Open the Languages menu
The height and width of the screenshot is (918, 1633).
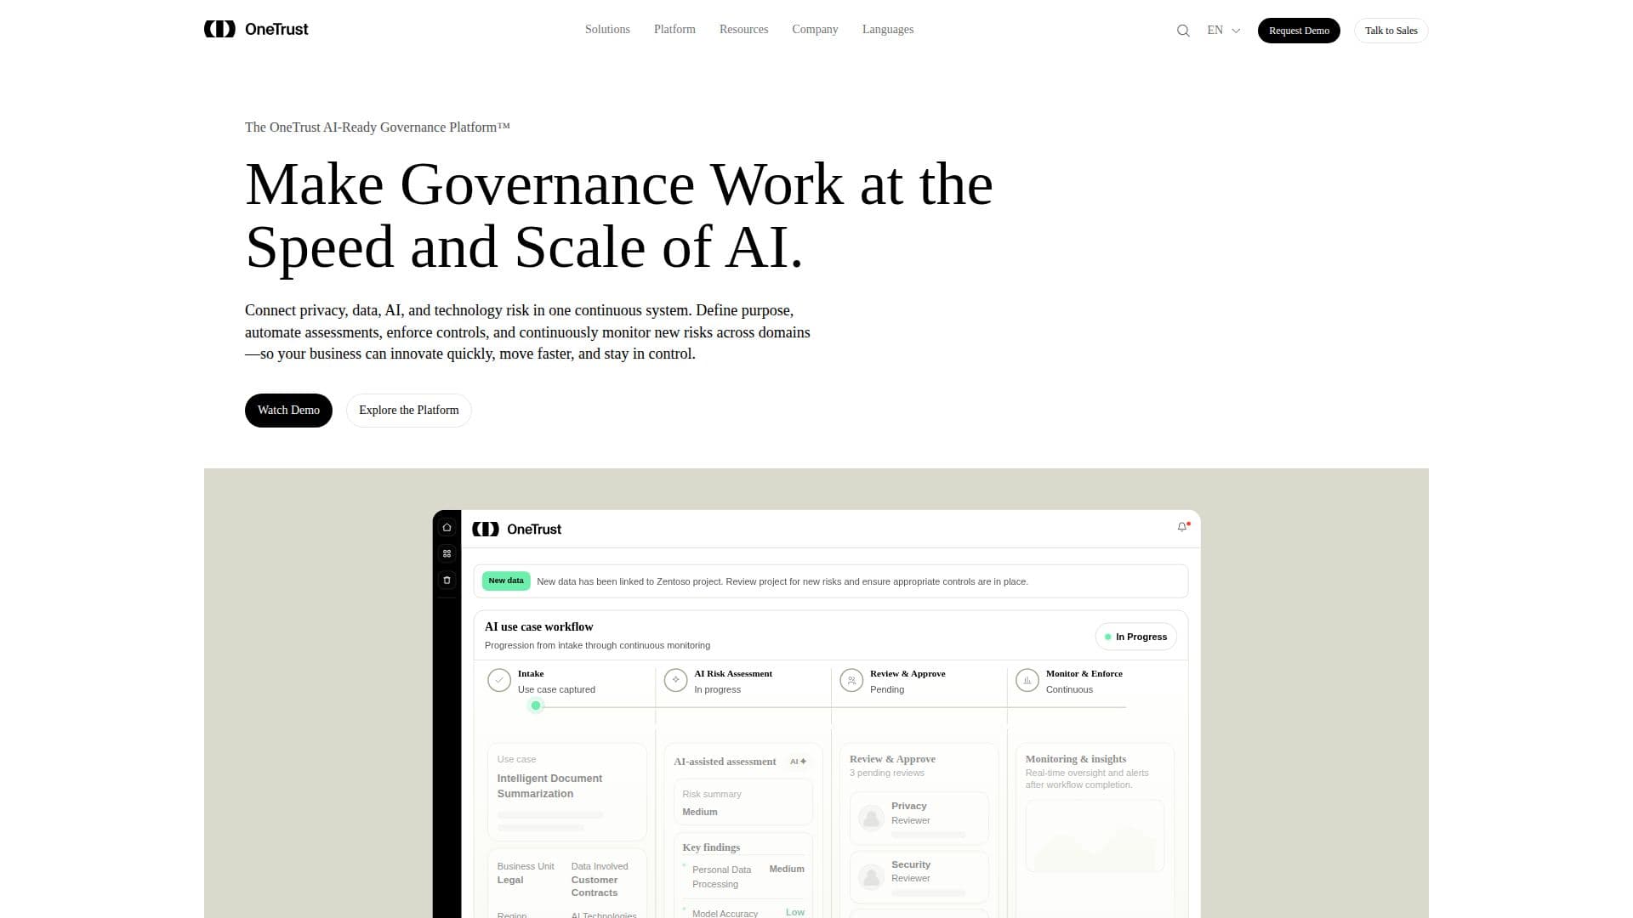[x=888, y=29]
